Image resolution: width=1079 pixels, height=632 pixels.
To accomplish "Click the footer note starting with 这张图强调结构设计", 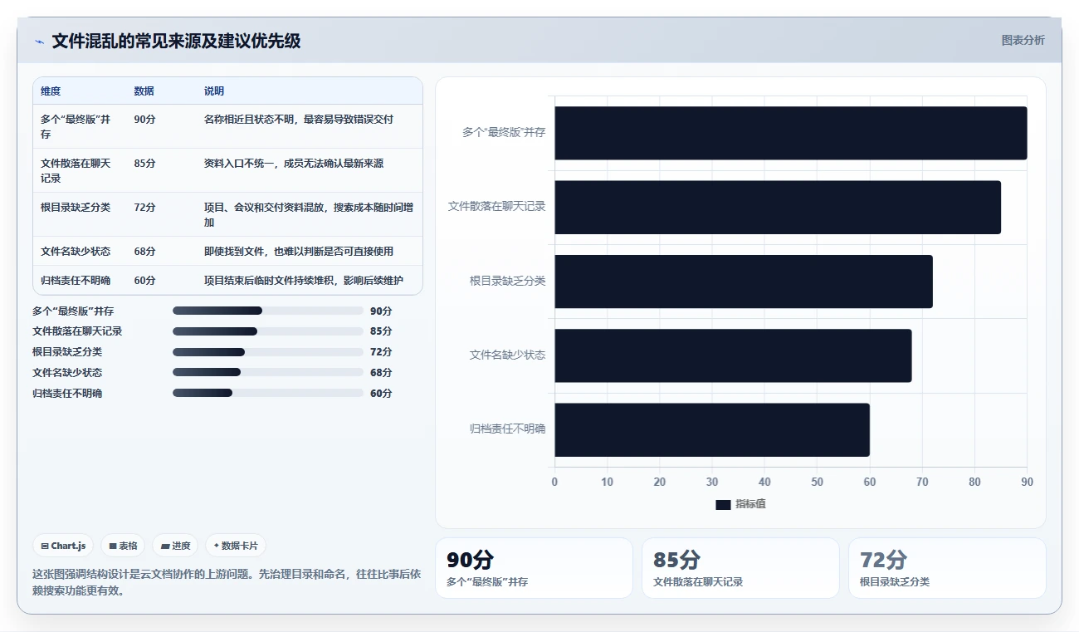I will click(227, 583).
